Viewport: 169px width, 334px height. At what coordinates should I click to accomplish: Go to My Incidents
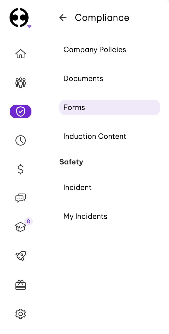click(x=85, y=216)
